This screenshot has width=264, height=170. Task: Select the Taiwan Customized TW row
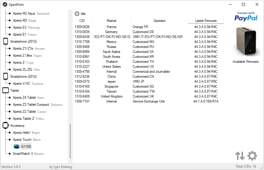coord(149,91)
